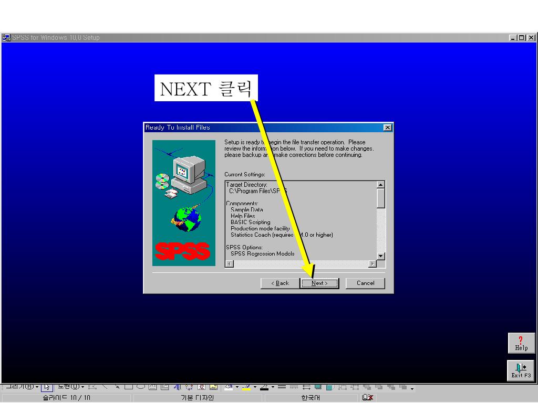The image size is (538, 403).
Task: Click the Next button in the setup dialog
Action: 319,283
